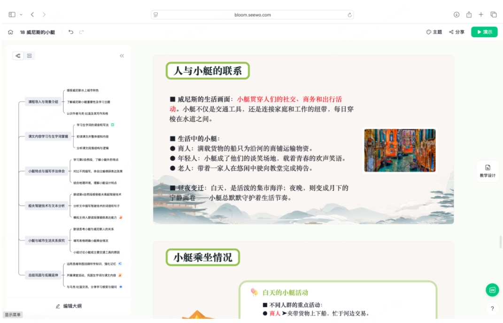Screen dimensions: 503x323
Task: Click the green floating assistant icon
Action: [x=492, y=290]
